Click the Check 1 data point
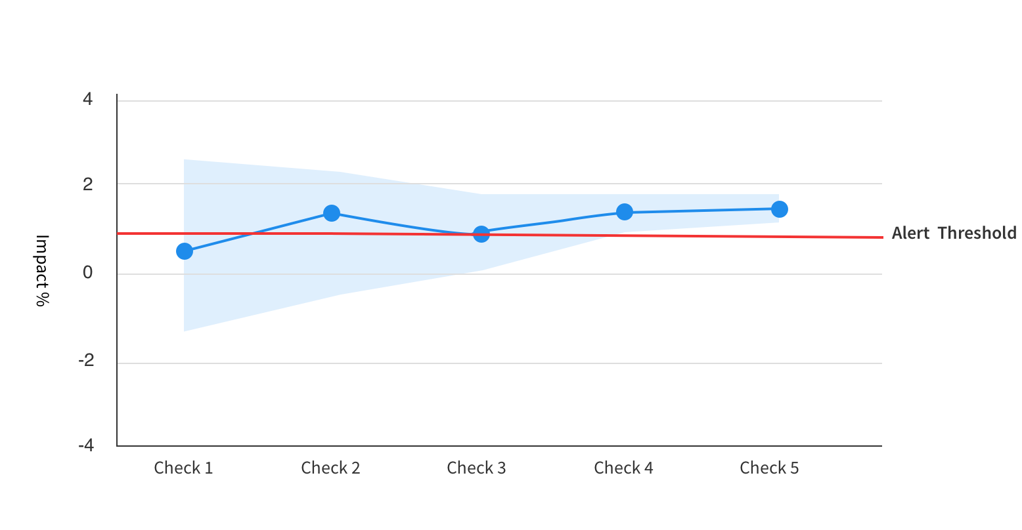Screen dimensions: 1022x530 coord(185,251)
